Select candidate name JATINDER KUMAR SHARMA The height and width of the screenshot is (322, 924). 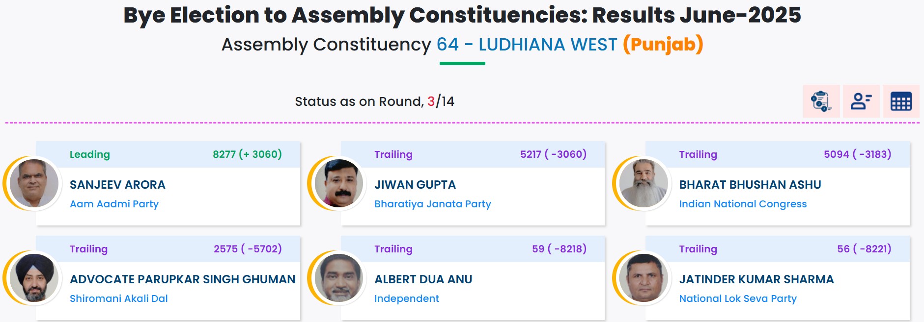pos(757,279)
